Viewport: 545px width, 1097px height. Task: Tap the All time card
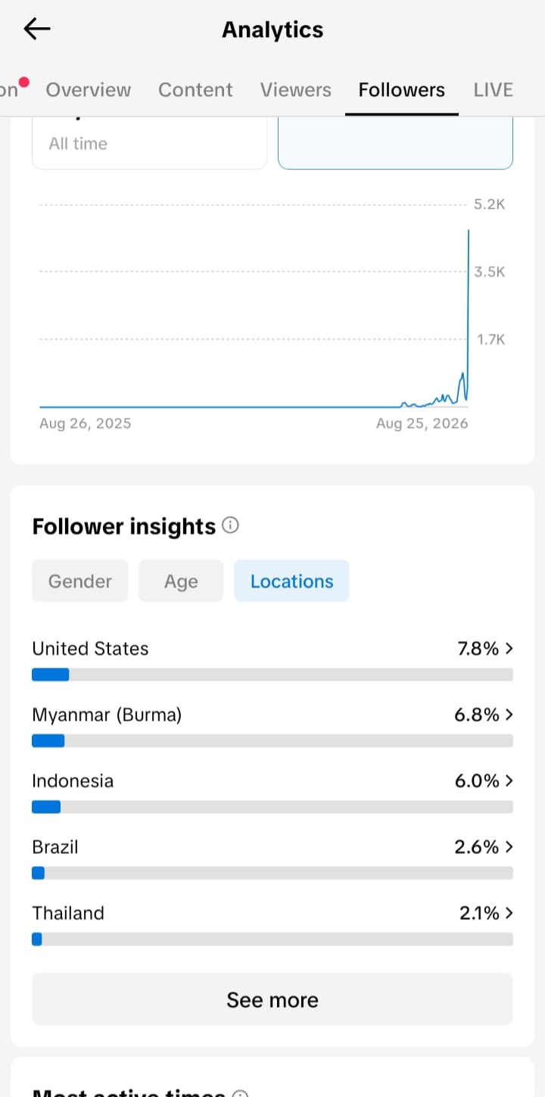[x=150, y=143]
